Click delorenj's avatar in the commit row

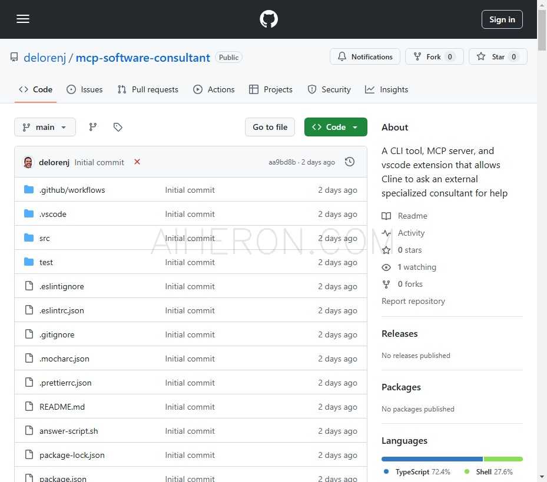28,162
